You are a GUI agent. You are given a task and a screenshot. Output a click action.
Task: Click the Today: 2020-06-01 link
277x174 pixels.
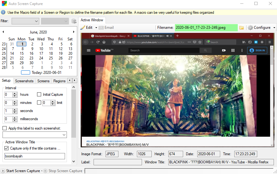click(x=46, y=73)
